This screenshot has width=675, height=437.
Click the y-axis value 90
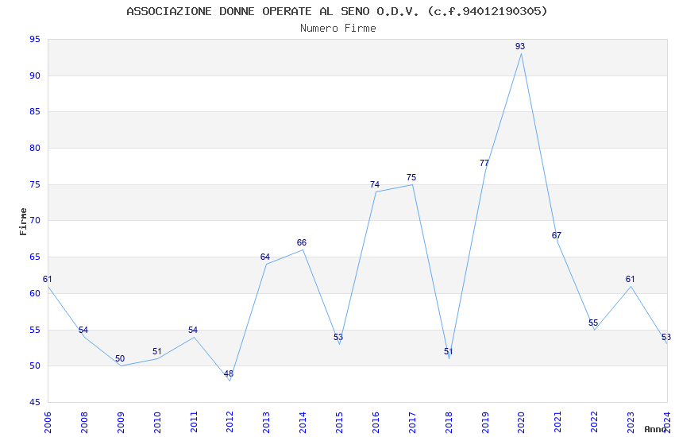point(35,75)
